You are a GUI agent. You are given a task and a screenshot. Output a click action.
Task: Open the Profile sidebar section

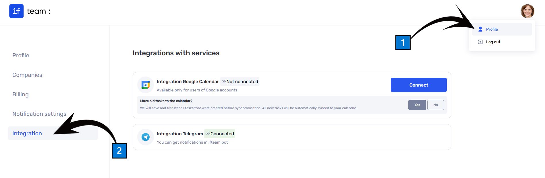click(x=21, y=55)
